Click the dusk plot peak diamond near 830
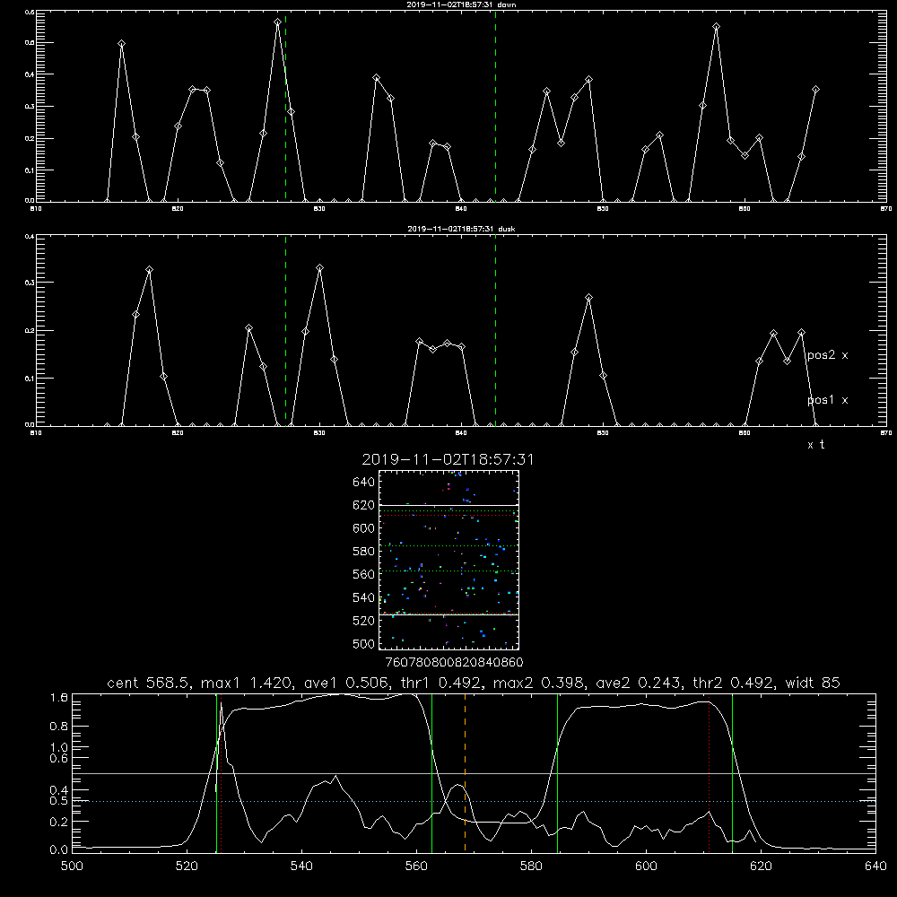The image size is (897, 897). pos(320,267)
